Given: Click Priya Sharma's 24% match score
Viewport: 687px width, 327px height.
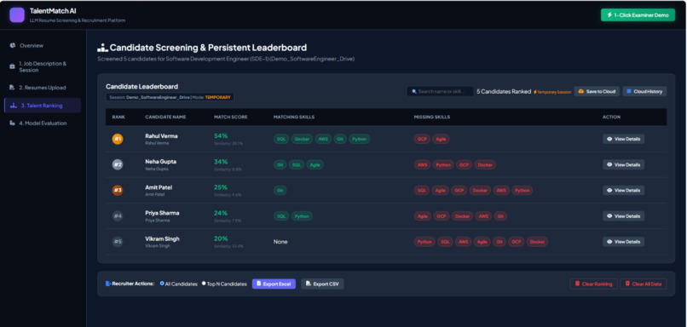Looking at the screenshot, I should tap(221, 213).
